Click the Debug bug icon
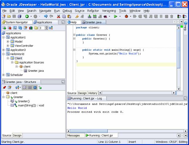The height and width of the screenshot is (145, 189). [126, 16]
